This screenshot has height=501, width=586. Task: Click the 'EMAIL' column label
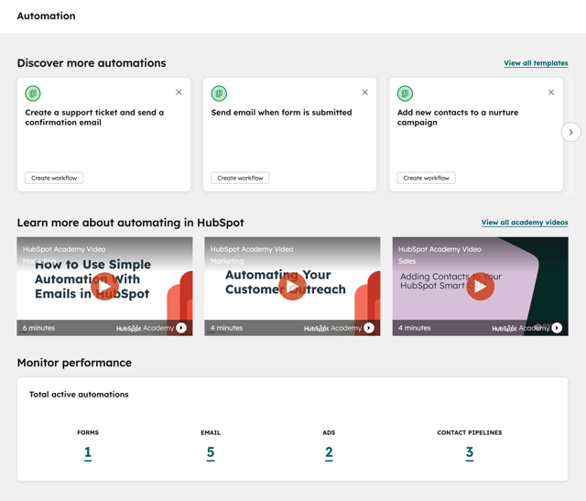[211, 432]
